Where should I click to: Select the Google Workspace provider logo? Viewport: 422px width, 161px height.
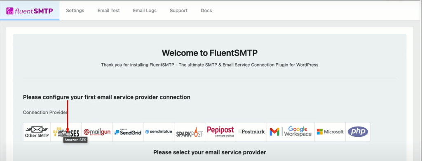tap(291, 132)
